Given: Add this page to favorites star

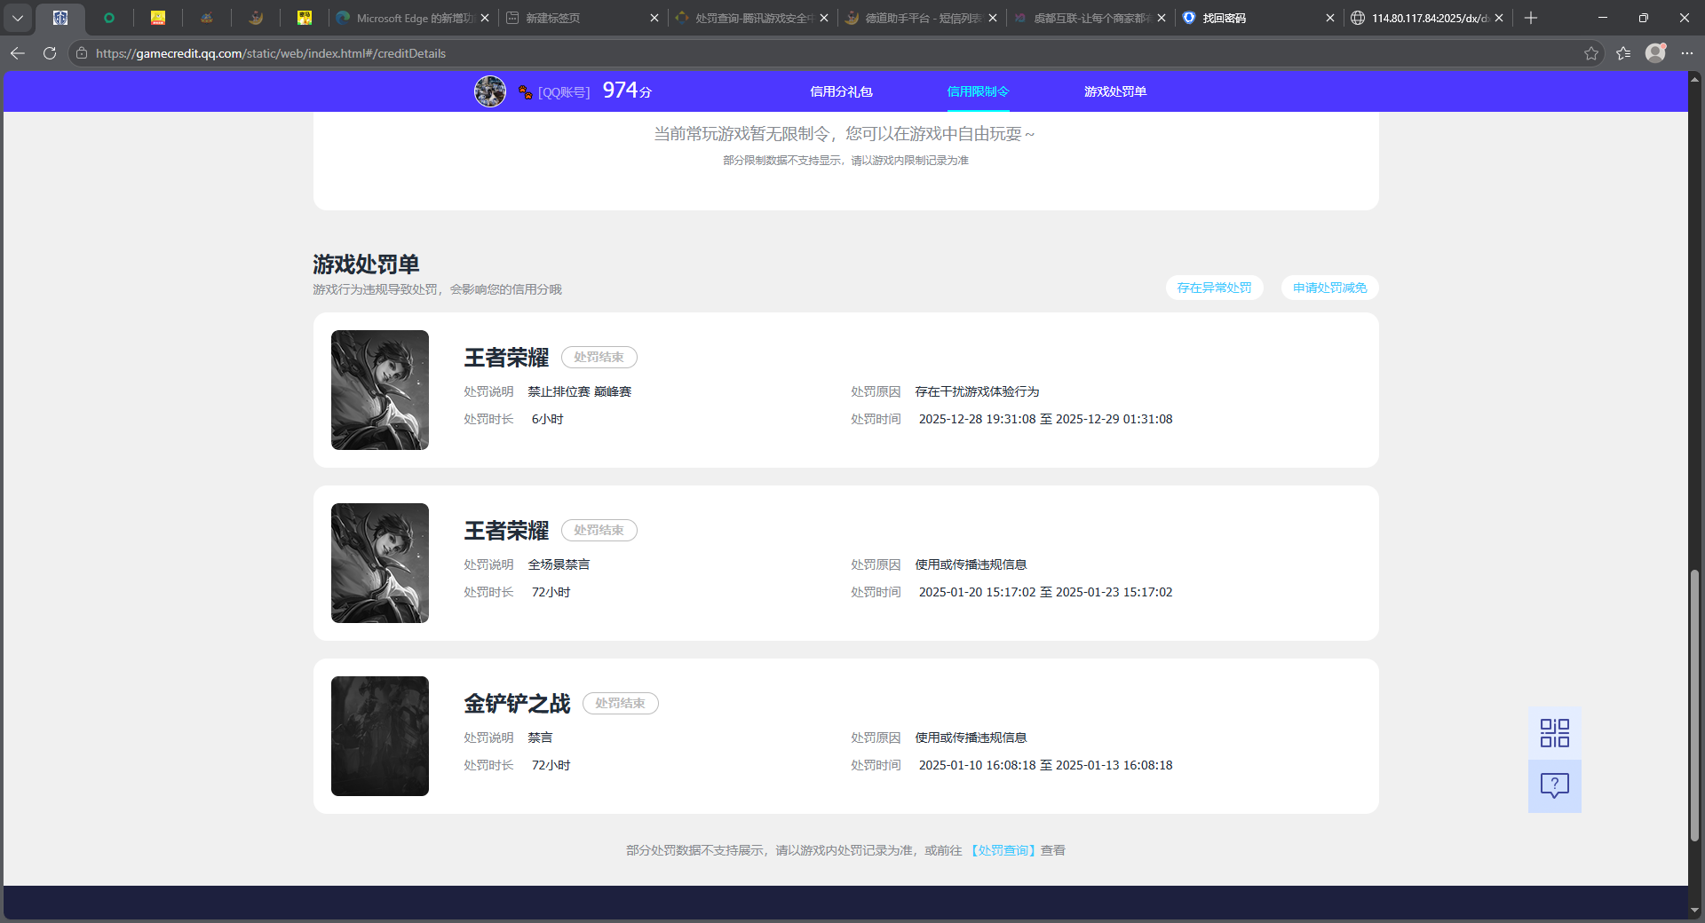Looking at the screenshot, I should coord(1591,53).
